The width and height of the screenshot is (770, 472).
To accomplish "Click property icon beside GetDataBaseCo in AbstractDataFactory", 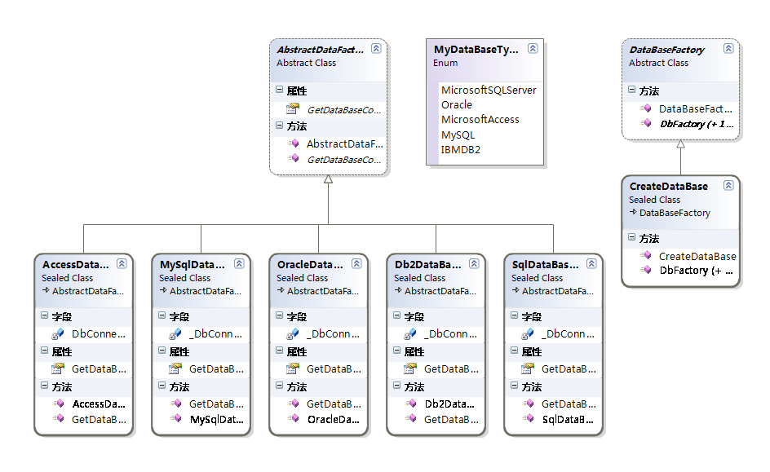I will (x=293, y=109).
